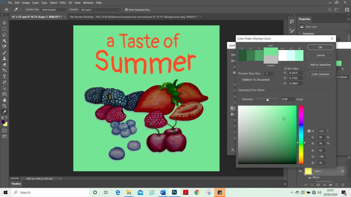Click Add to Swatches button
351x197 pixels.
click(x=320, y=65)
